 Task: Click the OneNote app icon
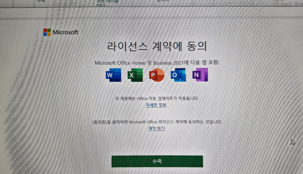(200, 75)
